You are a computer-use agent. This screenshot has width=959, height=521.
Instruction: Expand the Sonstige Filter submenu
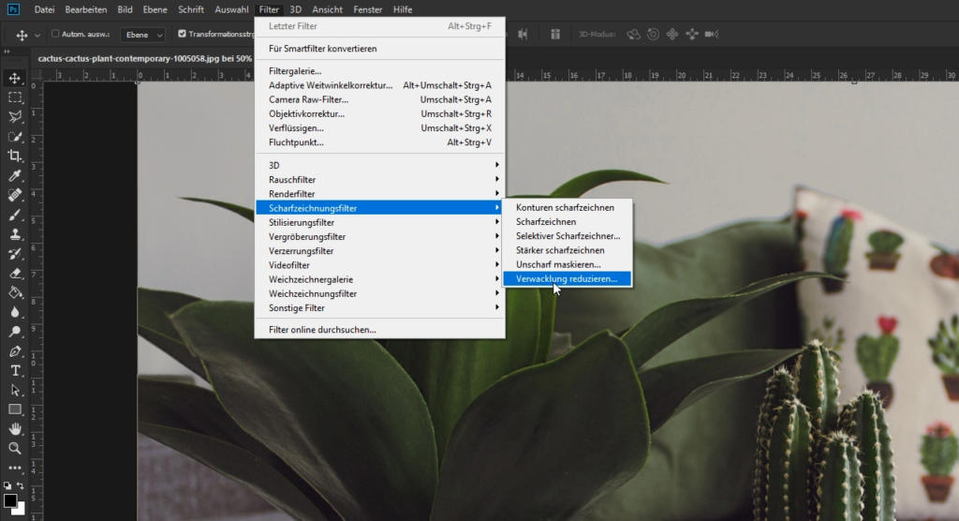[380, 308]
